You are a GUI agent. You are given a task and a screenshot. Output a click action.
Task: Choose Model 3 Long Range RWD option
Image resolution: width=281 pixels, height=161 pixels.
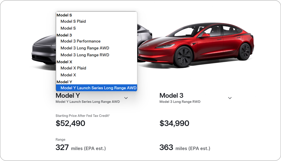coord(85,55)
